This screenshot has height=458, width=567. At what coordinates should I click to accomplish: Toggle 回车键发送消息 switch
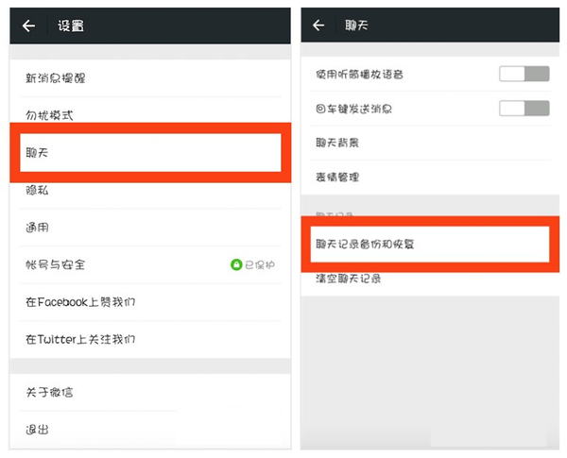[524, 108]
